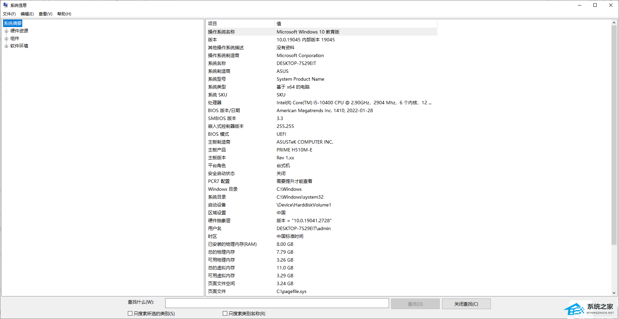Click the scrollbar up arrow
The height and width of the screenshot is (319, 619).
[614, 23]
